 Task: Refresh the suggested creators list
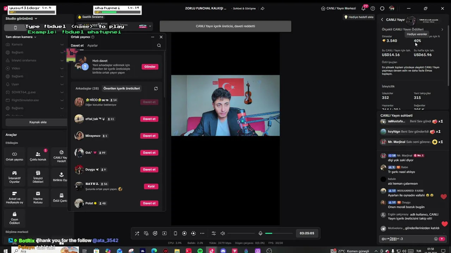click(156, 89)
